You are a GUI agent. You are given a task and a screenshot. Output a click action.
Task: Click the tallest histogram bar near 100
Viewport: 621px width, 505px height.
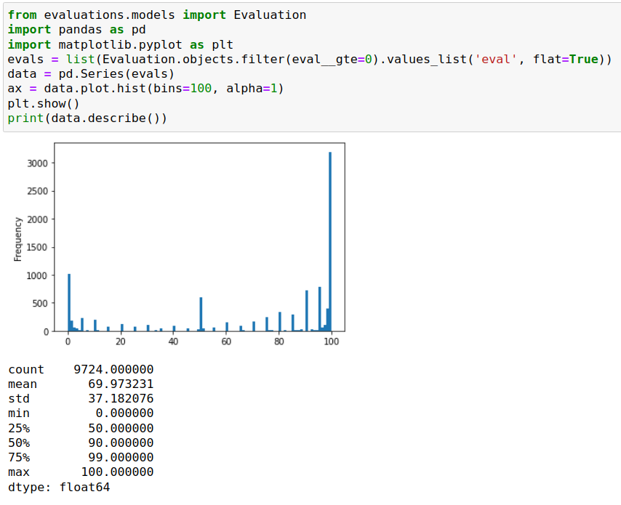330,241
